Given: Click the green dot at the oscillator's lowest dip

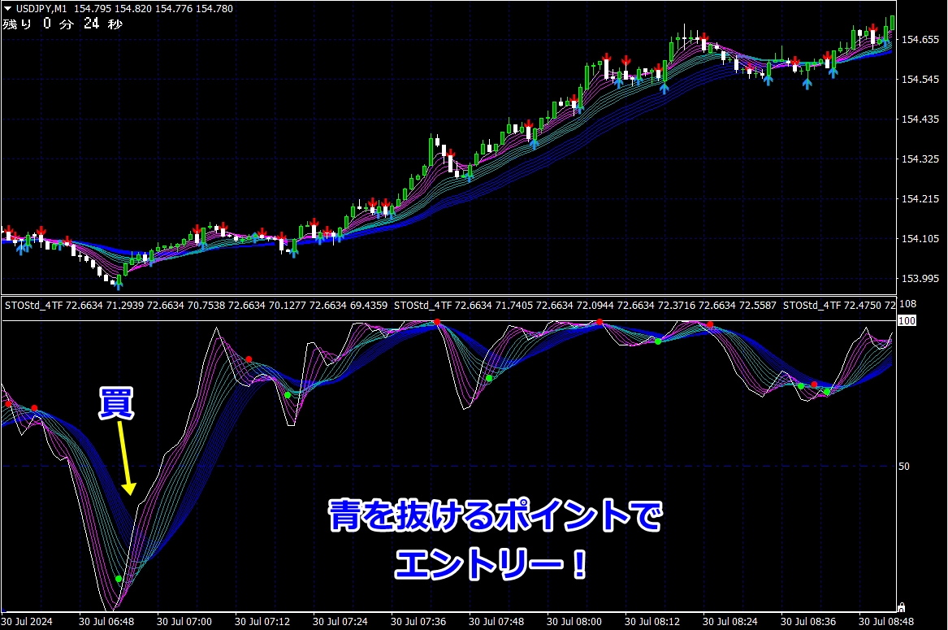Looking at the screenshot, I should click(119, 579).
